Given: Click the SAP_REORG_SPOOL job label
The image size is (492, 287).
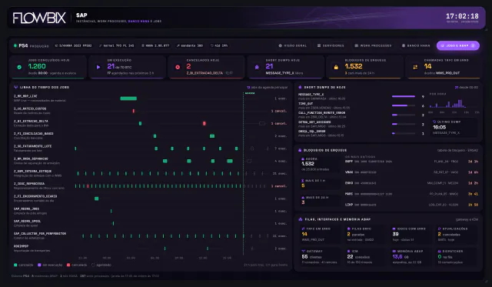Looking at the screenshot, I should [x=27, y=222].
